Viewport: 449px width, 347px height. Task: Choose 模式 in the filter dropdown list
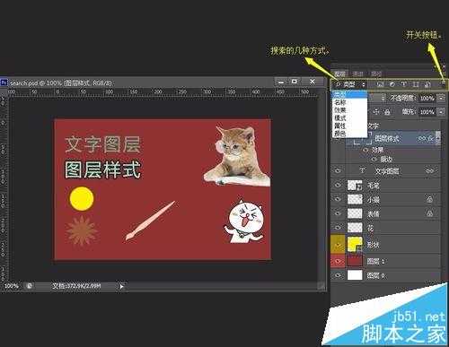(349, 117)
